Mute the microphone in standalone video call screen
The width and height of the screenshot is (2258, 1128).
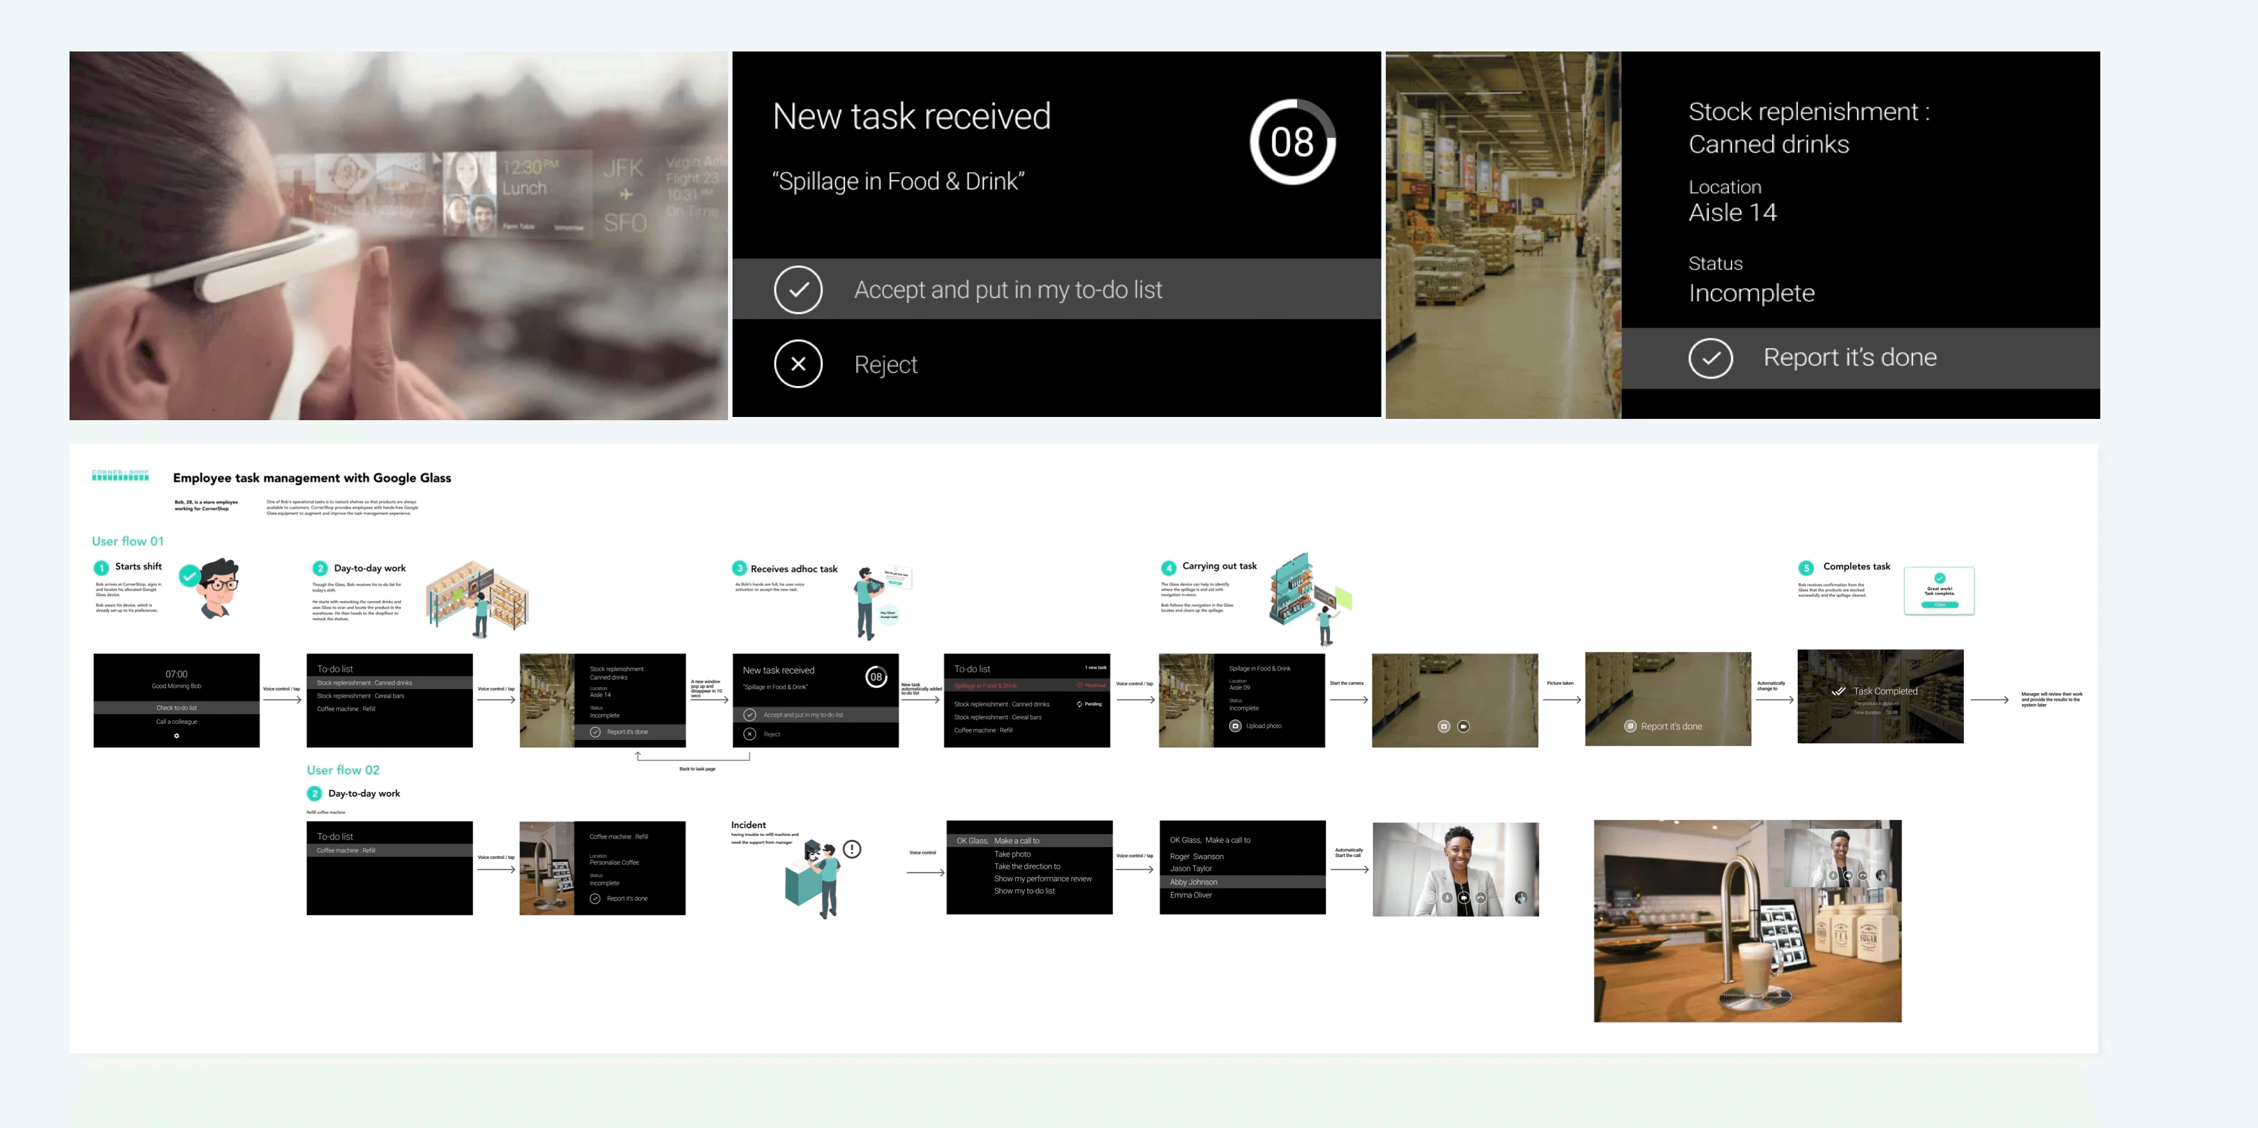(x=1446, y=898)
